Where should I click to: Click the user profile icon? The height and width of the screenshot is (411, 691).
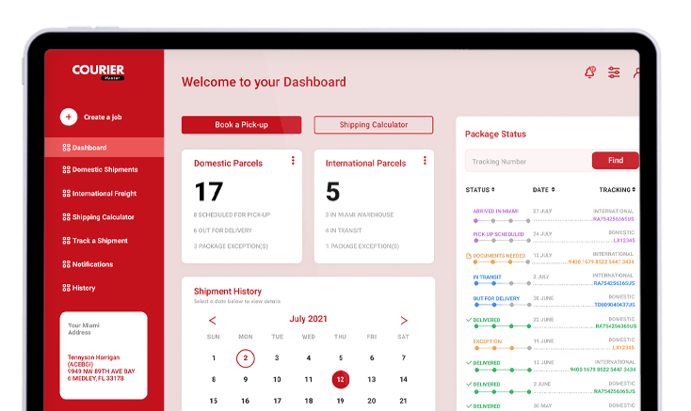(638, 72)
